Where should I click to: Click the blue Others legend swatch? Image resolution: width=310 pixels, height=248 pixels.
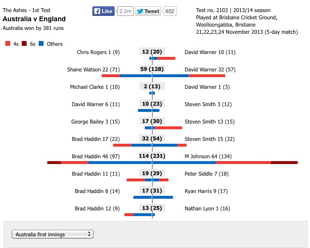(41, 43)
